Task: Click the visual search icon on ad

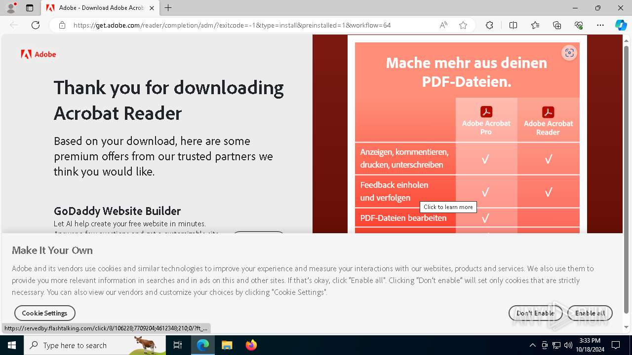Action: pos(569,53)
